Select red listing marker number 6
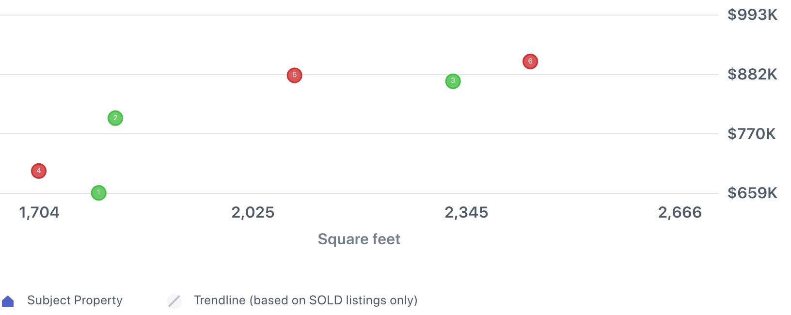The height and width of the screenshot is (315, 791). tap(530, 61)
